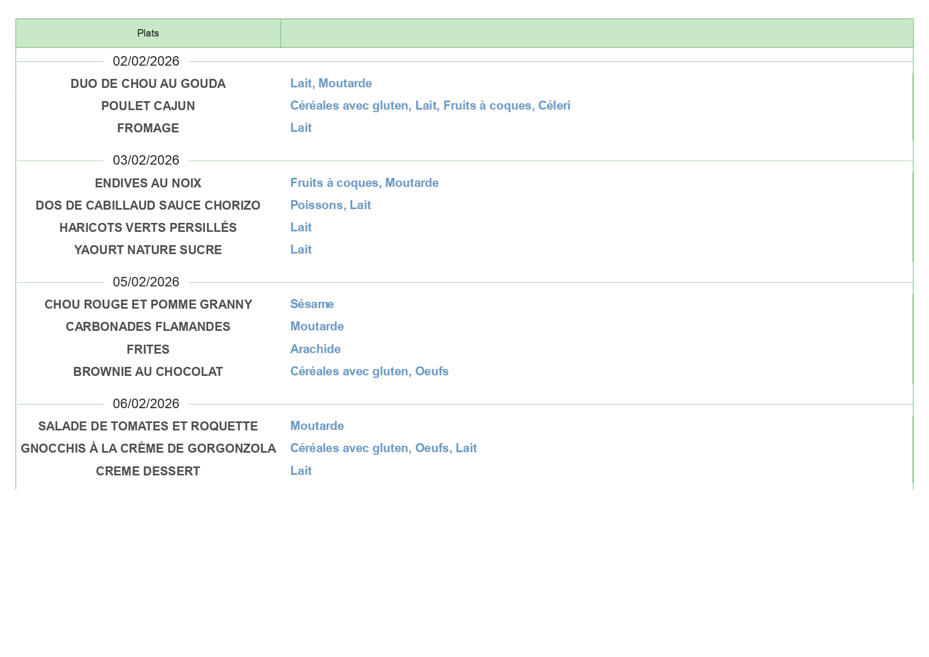This screenshot has height=657, width=929.
Task: Select the DOS DE CABILLAUD SAUCE CHORIZO dish
Action: tap(148, 205)
